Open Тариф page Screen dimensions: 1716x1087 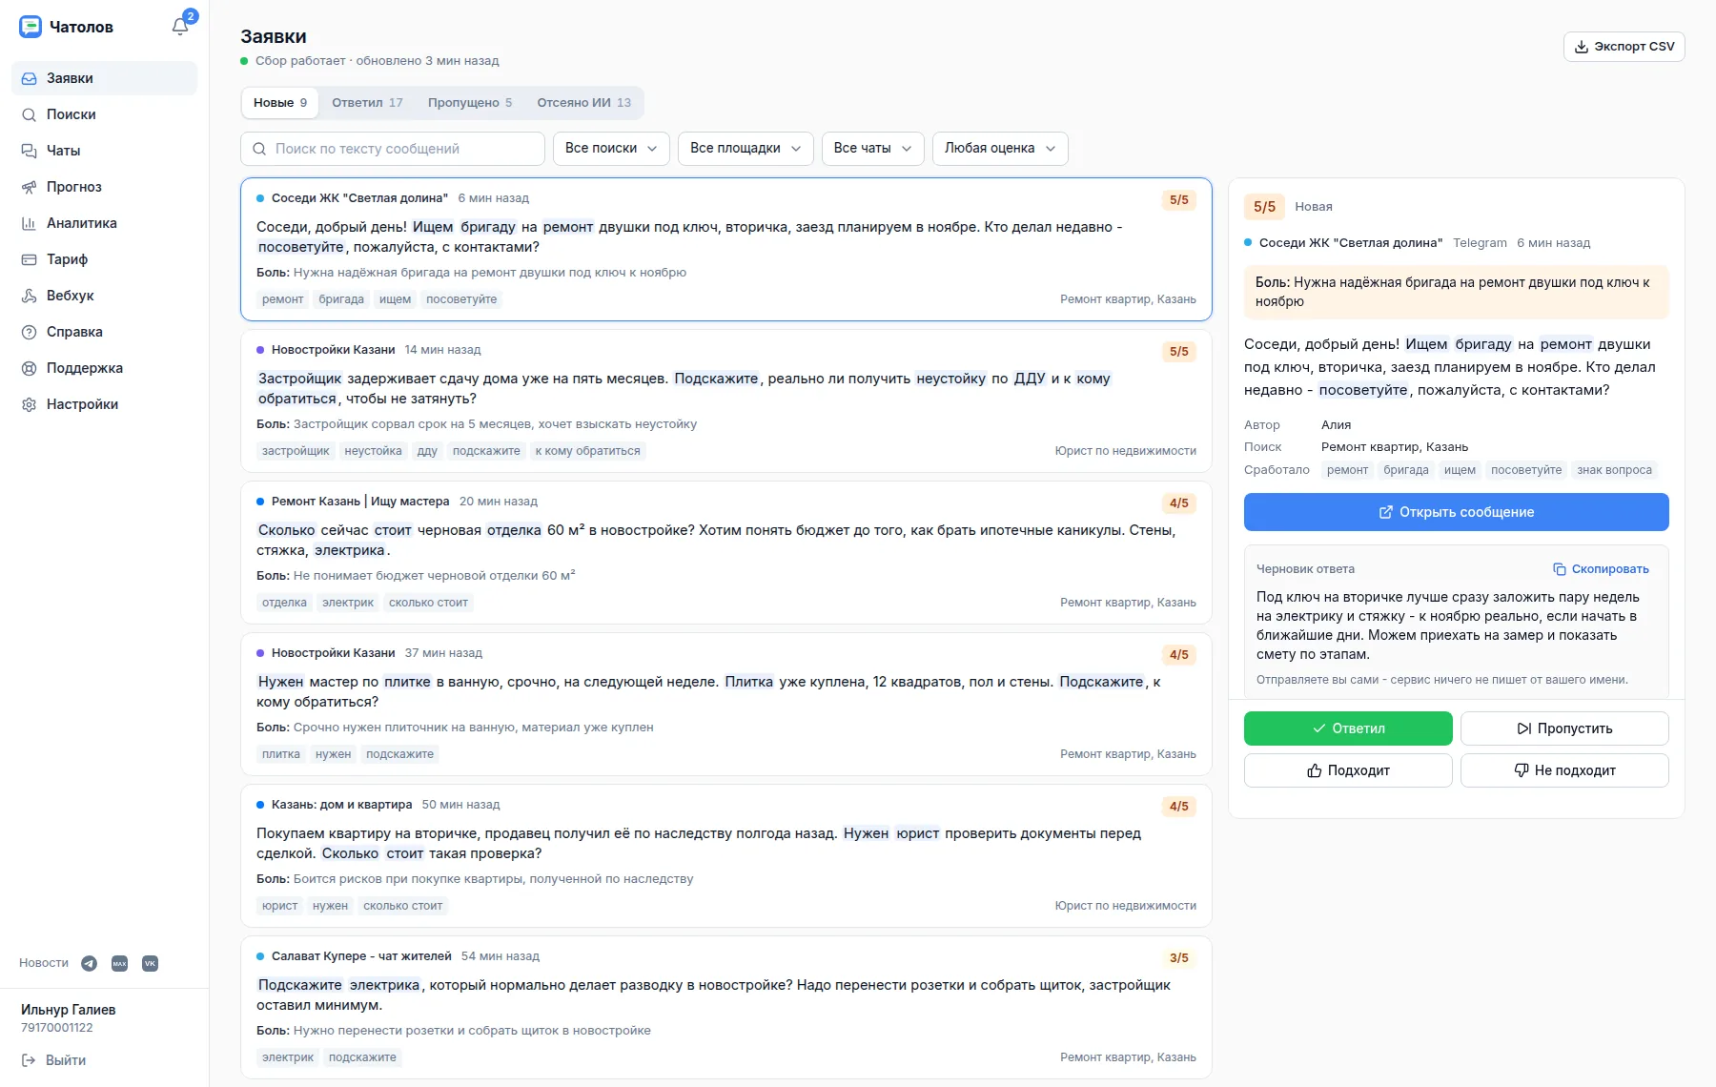pyautogui.click(x=104, y=259)
